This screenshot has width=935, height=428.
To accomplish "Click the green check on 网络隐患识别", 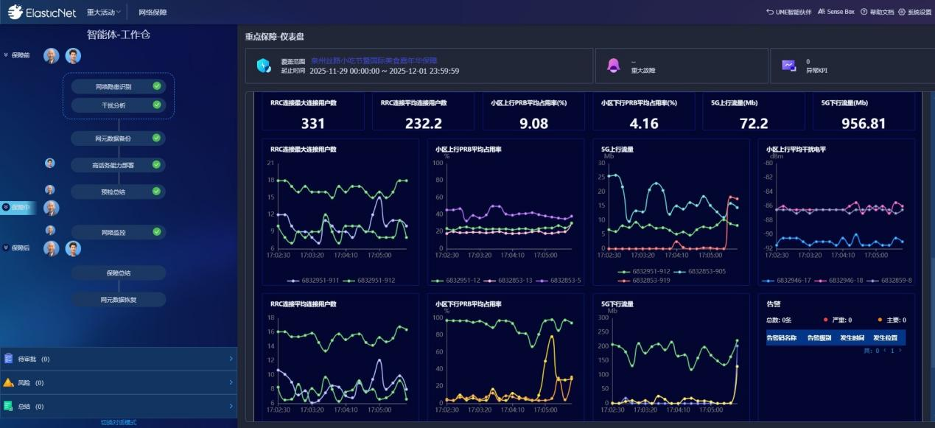I will click(157, 86).
